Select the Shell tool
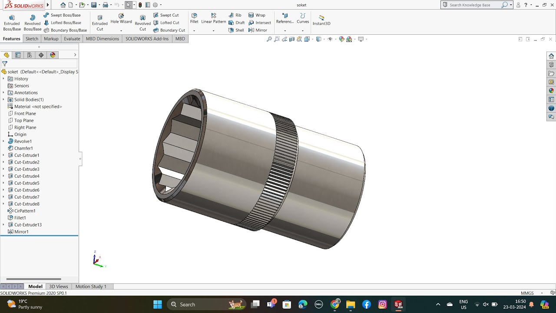The image size is (556, 313). click(236, 30)
